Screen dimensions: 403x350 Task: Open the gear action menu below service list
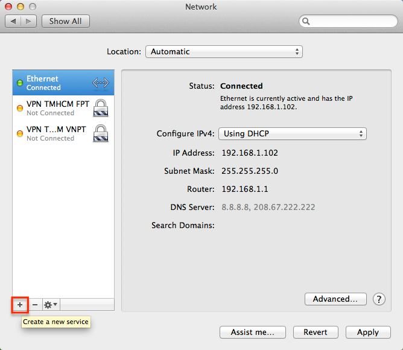51,305
